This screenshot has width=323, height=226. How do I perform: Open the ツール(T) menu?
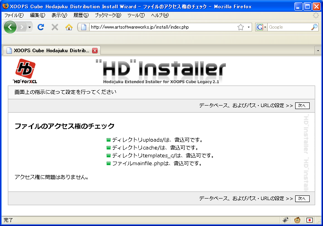pos(136,15)
